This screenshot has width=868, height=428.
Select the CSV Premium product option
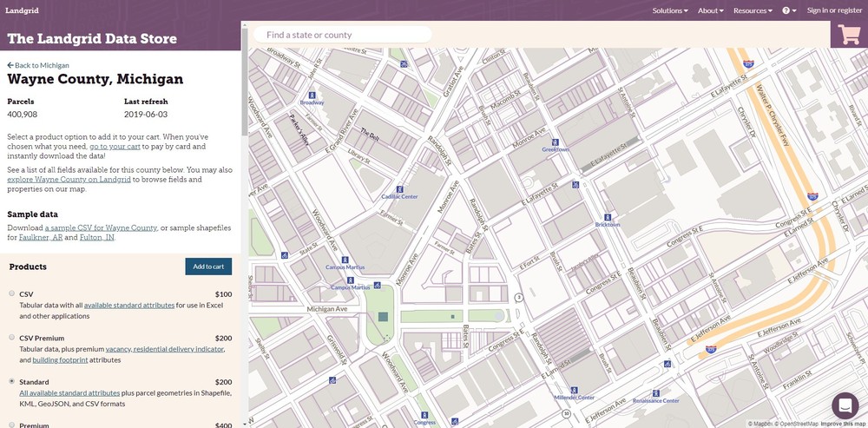11,337
